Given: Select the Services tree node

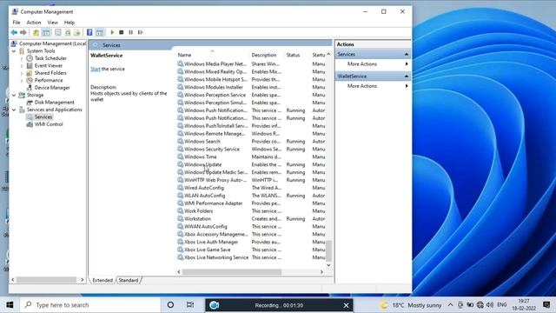Looking at the screenshot, I should [x=43, y=117].
